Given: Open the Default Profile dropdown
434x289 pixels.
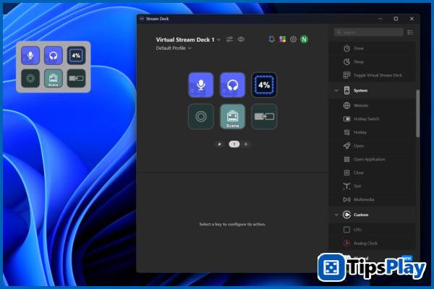Looking at the screenshot, I should (174, 48).
